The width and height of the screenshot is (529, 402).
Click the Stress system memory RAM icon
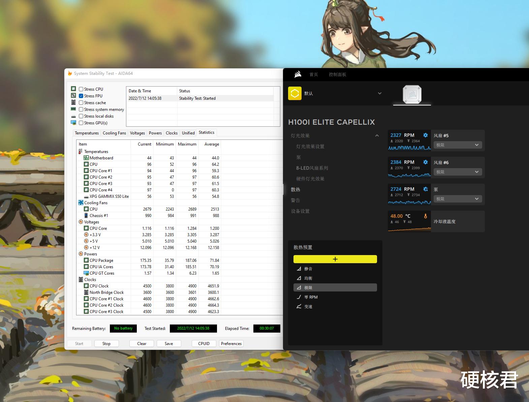point(73,109)
